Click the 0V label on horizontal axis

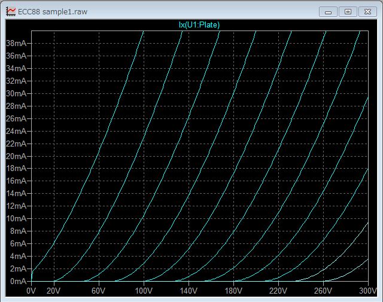[32, 291]
